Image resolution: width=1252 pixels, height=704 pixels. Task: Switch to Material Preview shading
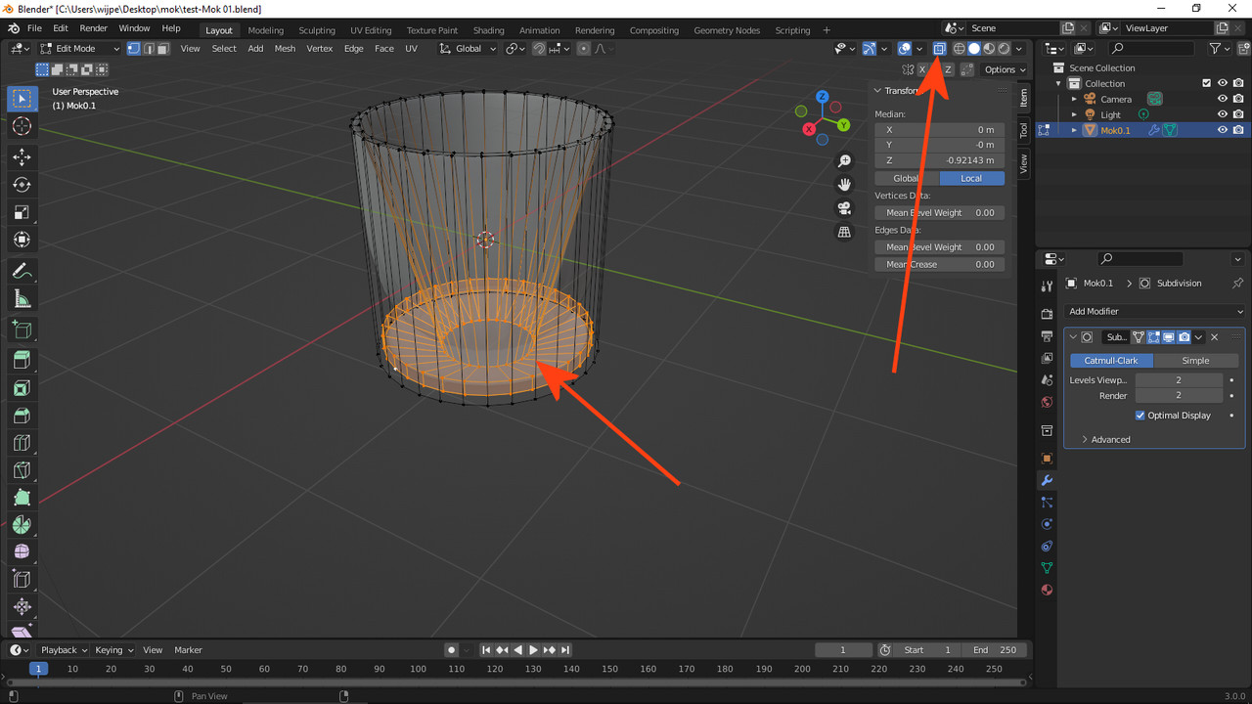pos(989,48)
